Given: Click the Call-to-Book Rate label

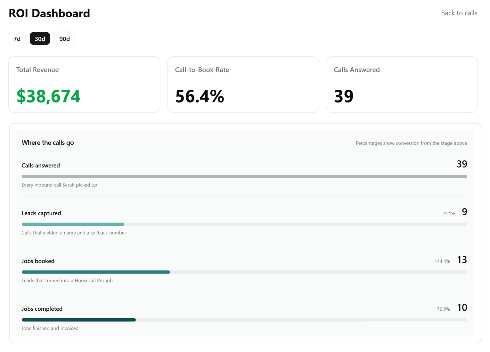Looking at the screenshot, I should pos(202,70).
